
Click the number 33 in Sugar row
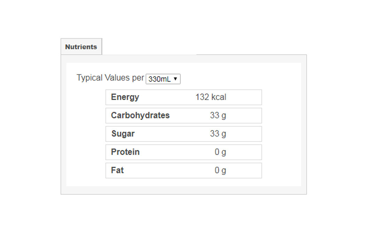(214, 134)
